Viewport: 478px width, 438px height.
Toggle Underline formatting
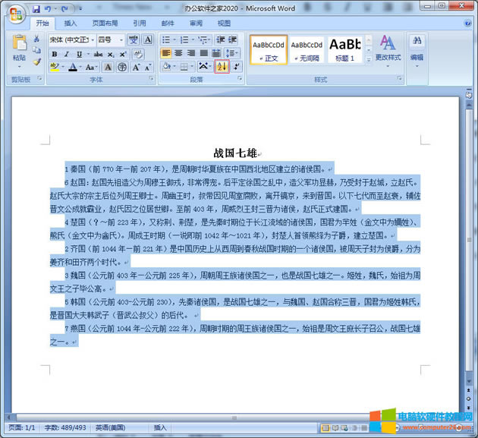79,55
